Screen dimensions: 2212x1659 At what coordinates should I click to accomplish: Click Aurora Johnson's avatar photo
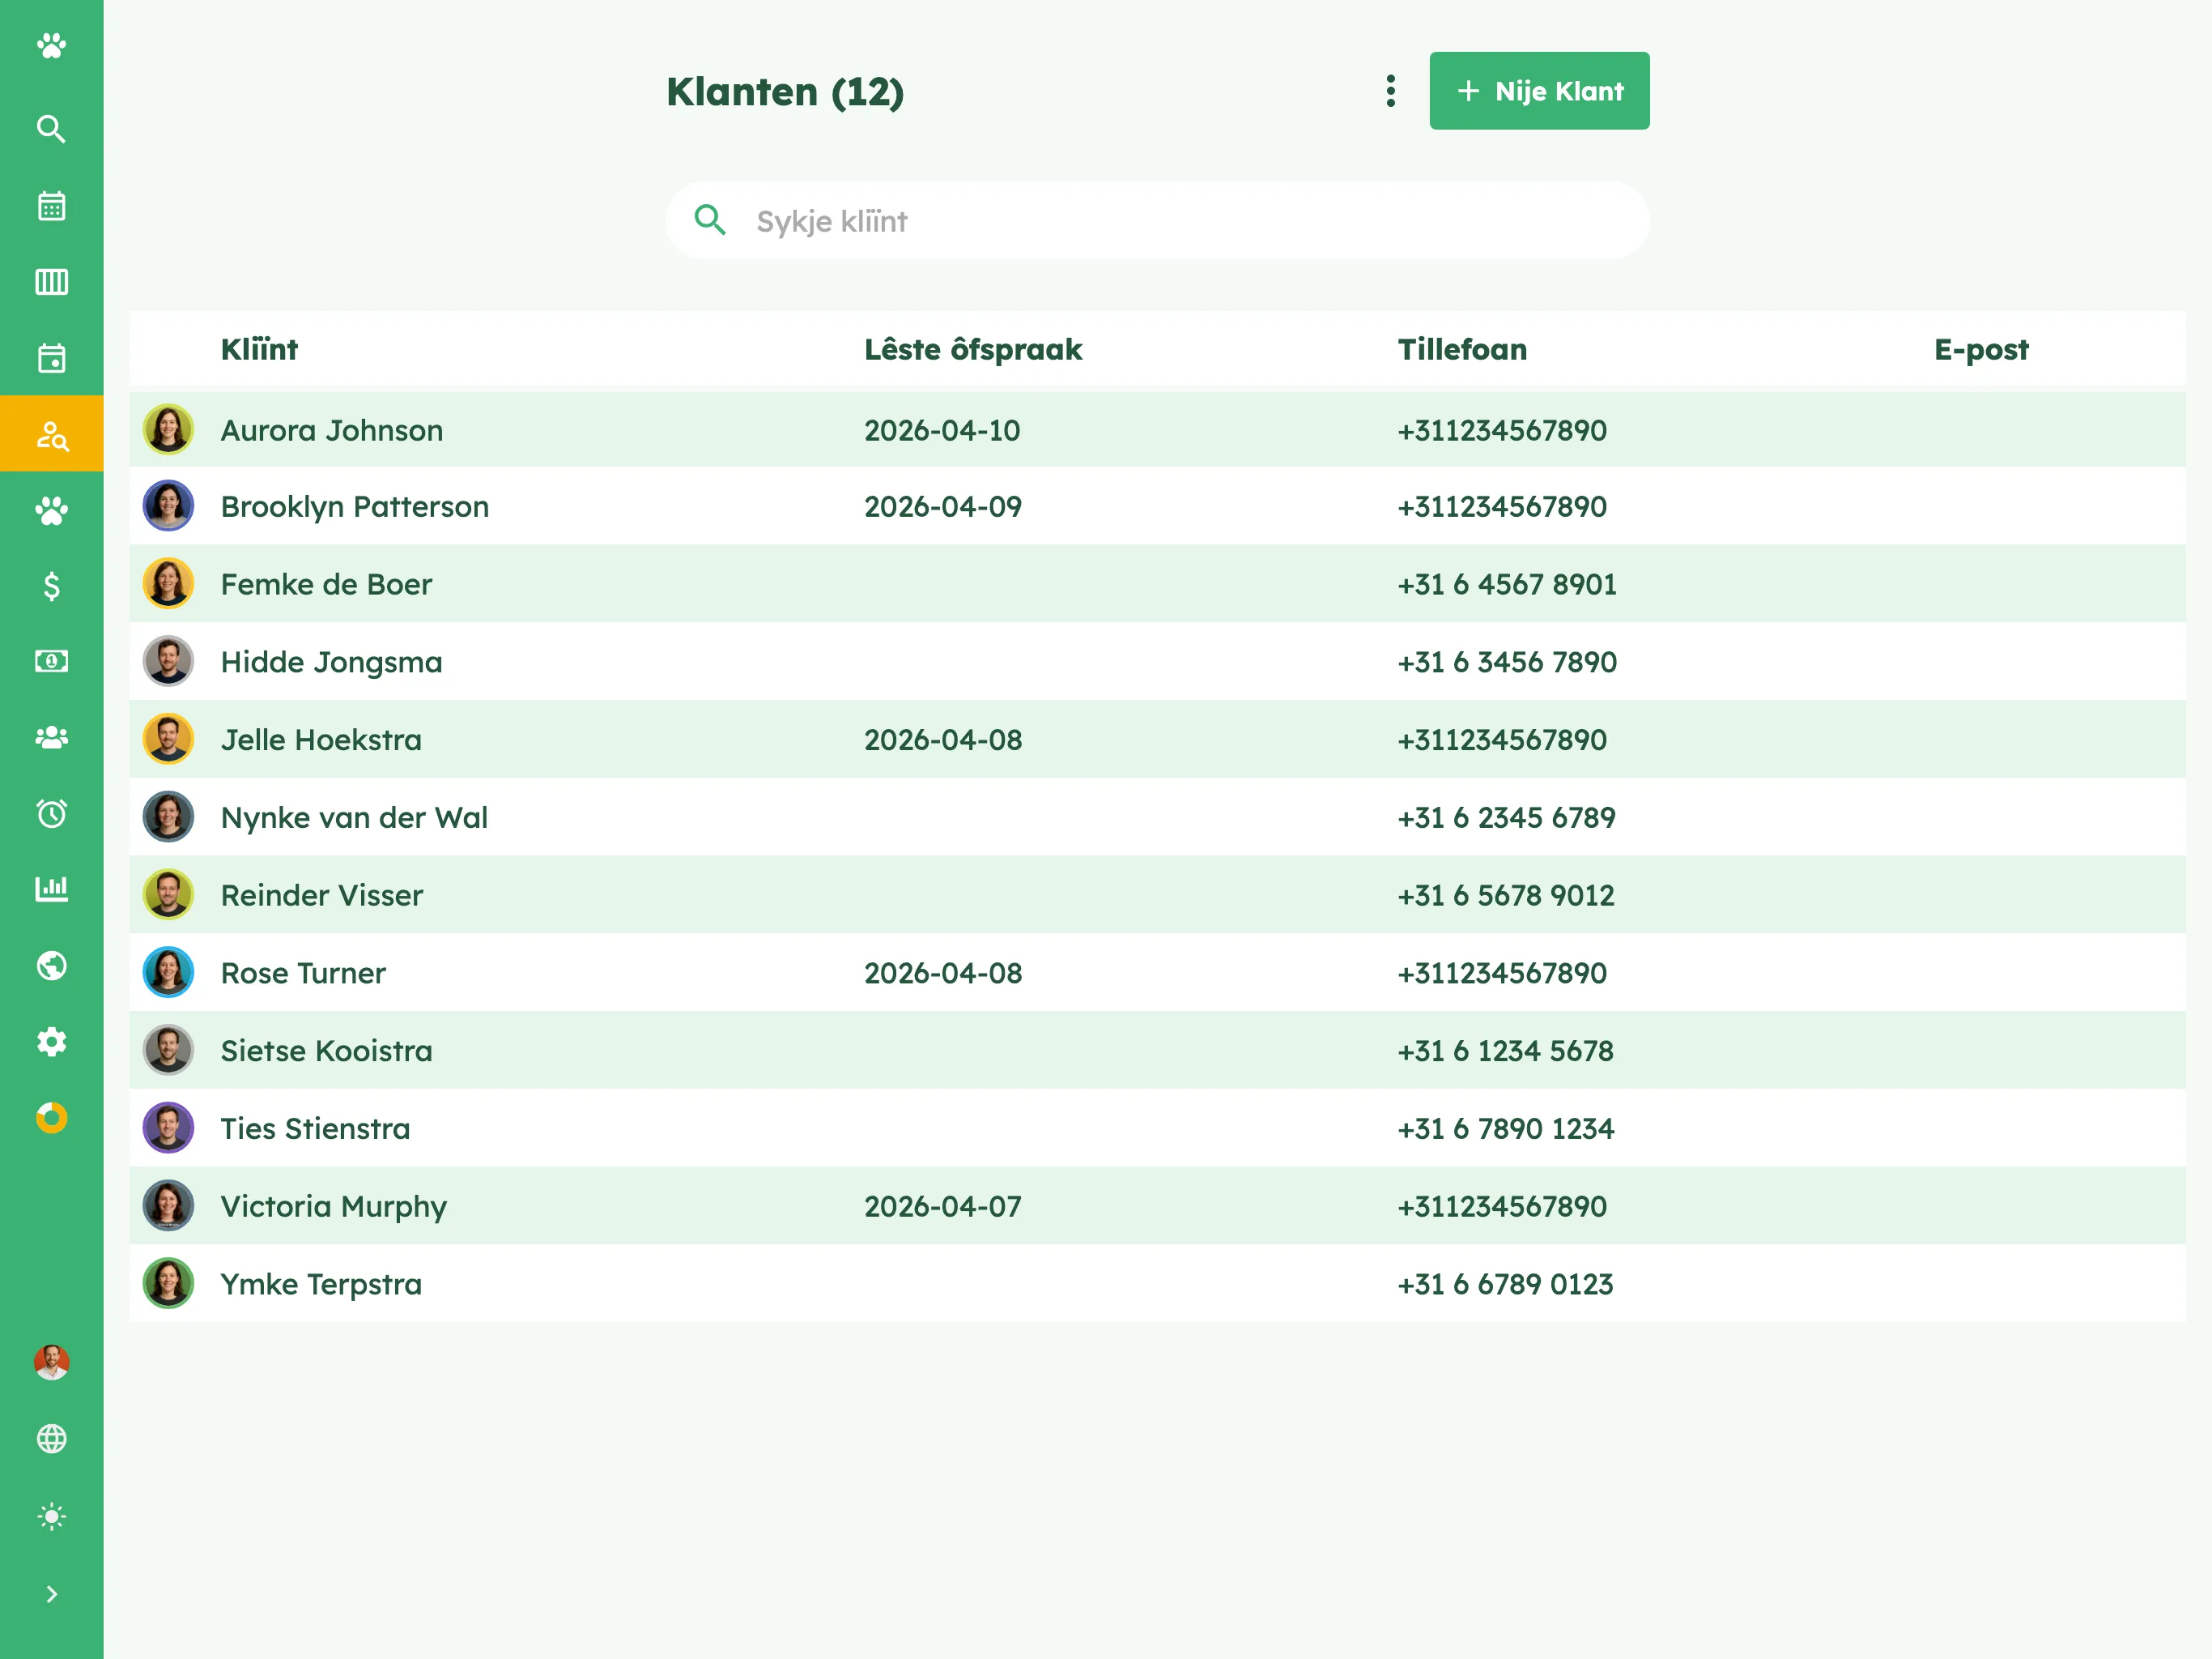168,430
